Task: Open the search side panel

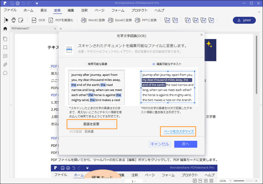Action: [x=5, y=73]
